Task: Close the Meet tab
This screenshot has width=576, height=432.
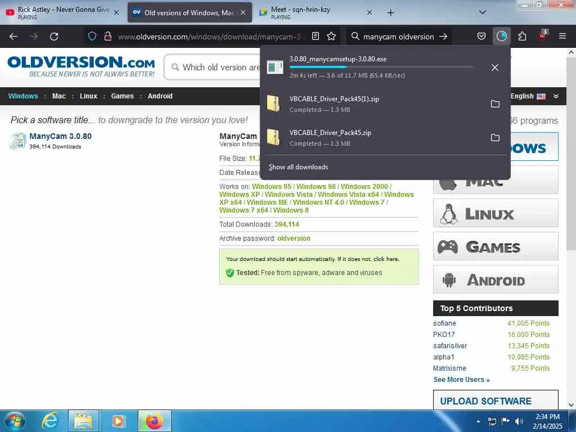Action: [x=369, y=12]
